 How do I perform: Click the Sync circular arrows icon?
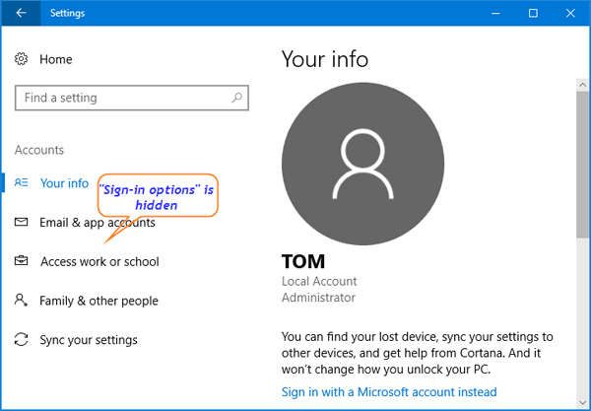[x=22, y=341]
